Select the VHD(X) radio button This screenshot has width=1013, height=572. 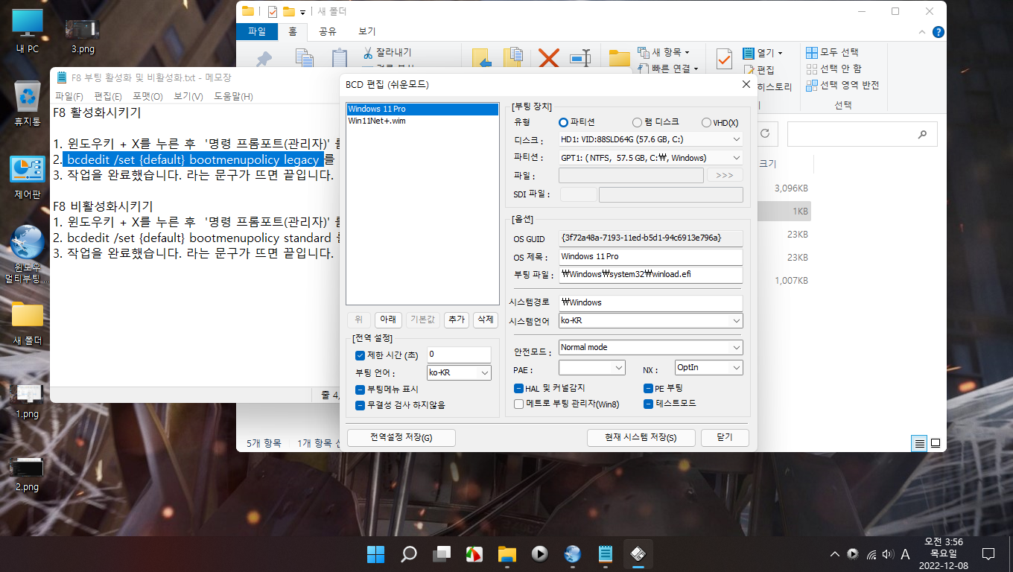pyautogui.click(x=706, y=122)
